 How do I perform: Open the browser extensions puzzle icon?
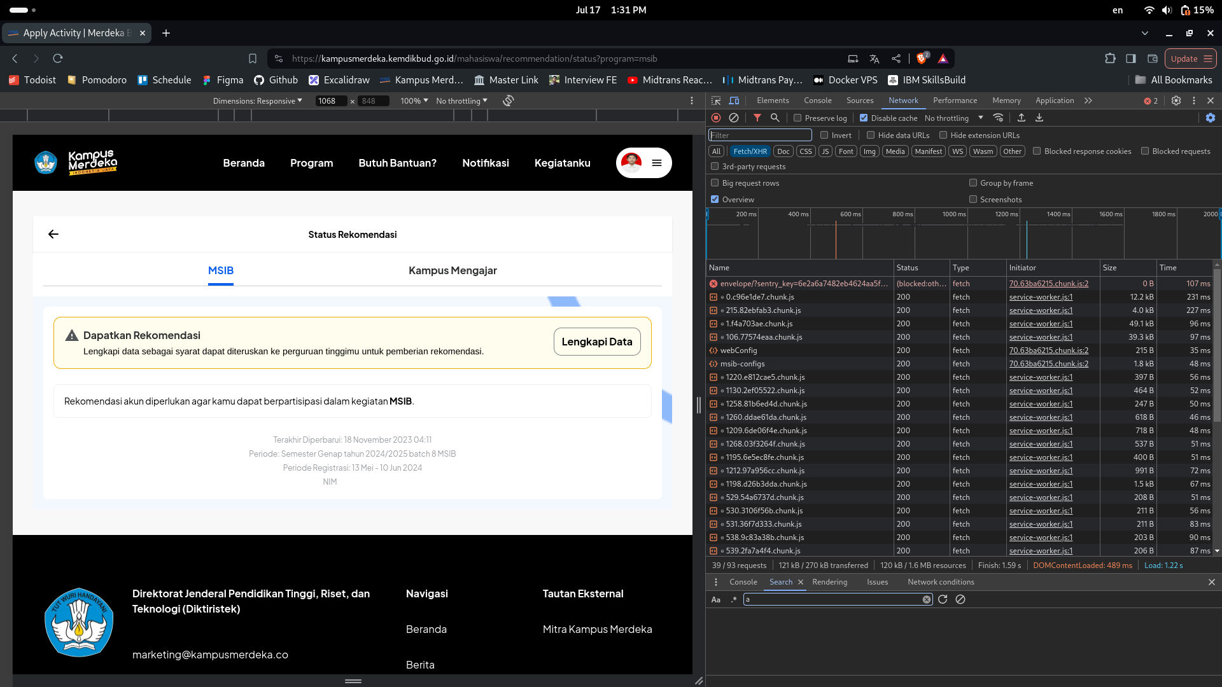(x=1110, y=59)
